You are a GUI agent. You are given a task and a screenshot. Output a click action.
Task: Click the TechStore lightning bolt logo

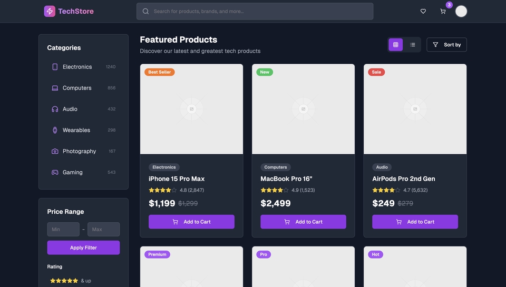coord(50,11)
